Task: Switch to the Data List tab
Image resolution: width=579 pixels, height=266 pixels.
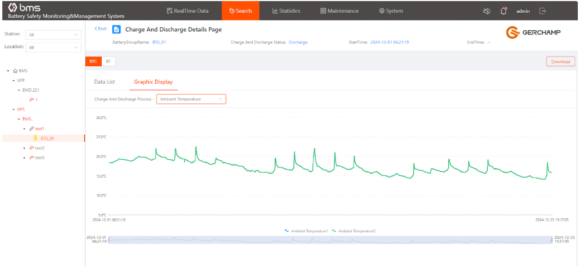Action: [x=105, y=82]
